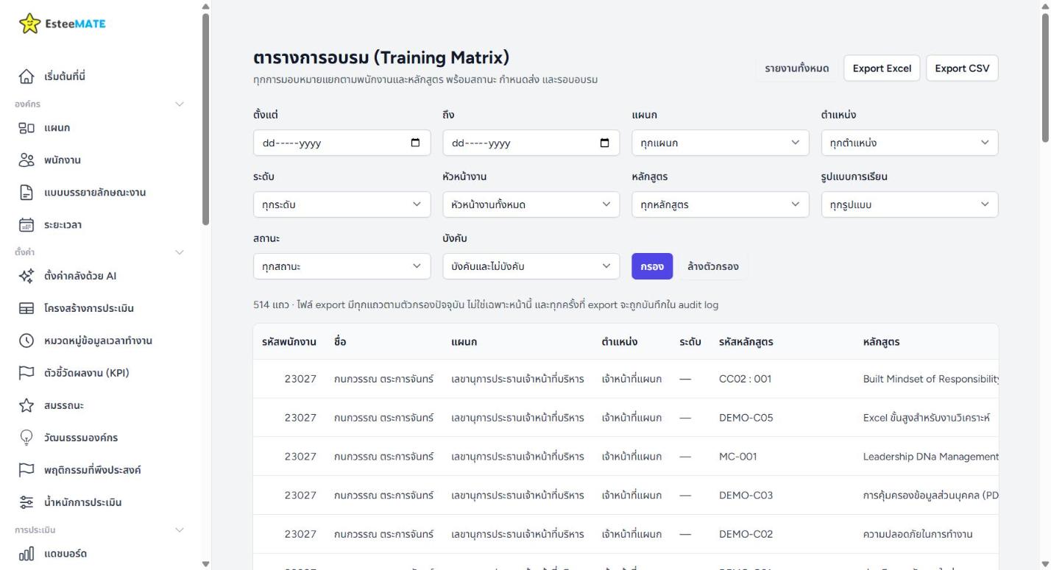Click the star icon beside สมรรถนะ
The width and height of the screenshot is (1051, 570).
[x=26, y=405]
